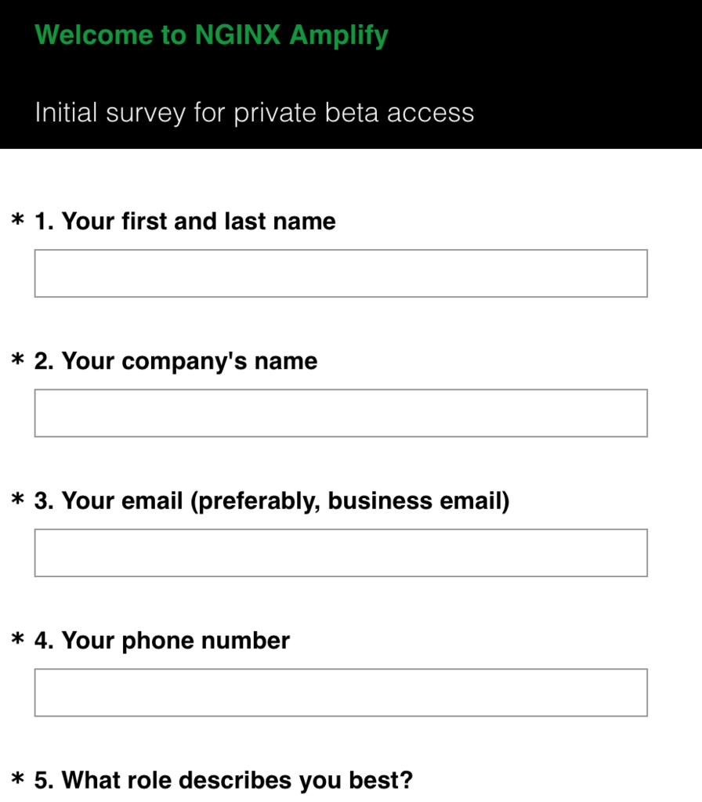
Task: Focus the company's name text box
Action: 341,413
